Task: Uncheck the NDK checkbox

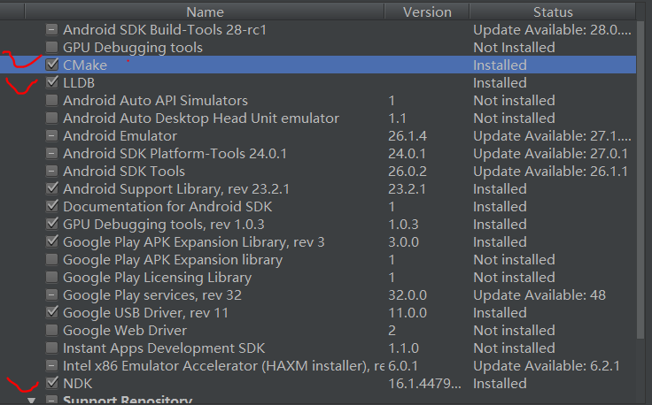Action: [x=51, y=383]
